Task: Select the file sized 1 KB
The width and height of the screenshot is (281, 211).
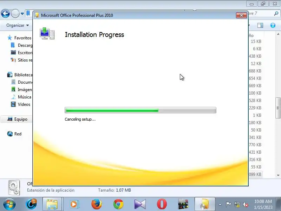Action: pos(257,115)
